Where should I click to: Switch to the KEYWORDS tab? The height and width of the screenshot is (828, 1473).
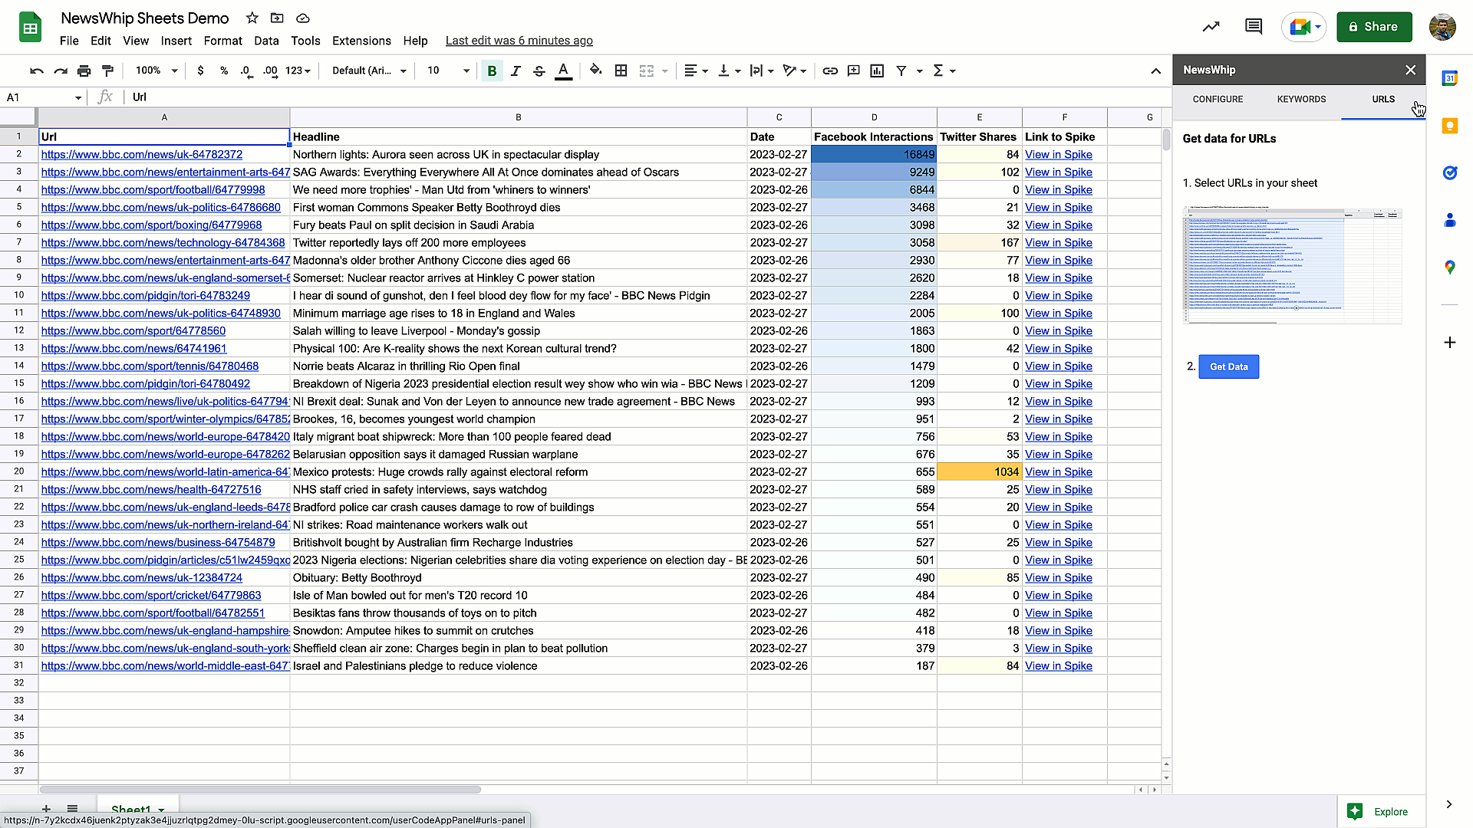1301,100
